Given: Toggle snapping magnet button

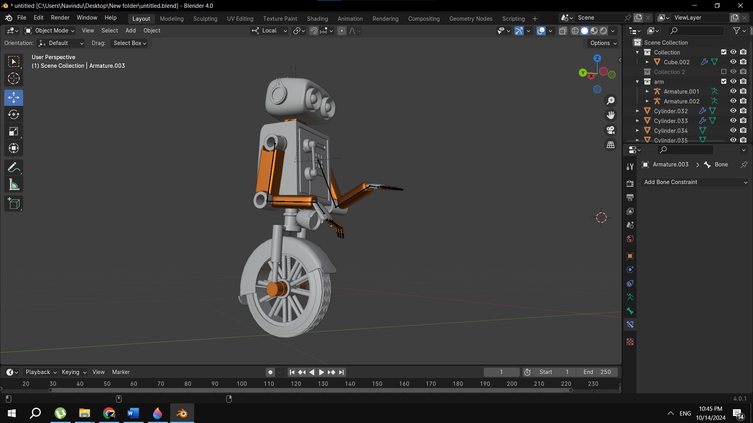Looking at the screenshot, I should 314,31.
